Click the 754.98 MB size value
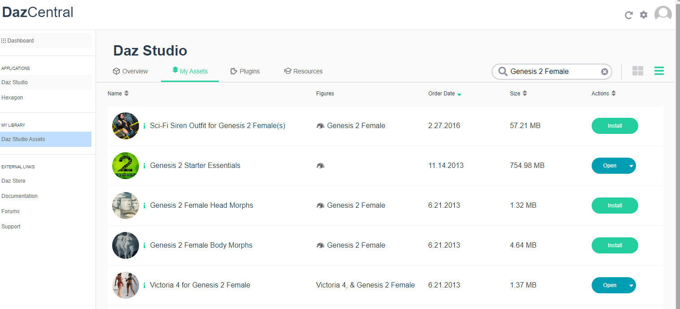 [x=527, y=166]
